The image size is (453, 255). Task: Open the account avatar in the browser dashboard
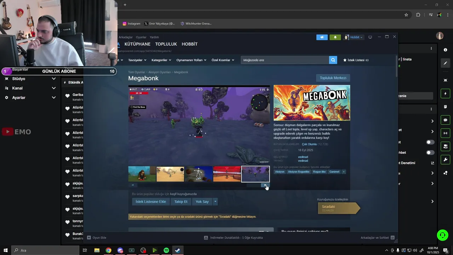(x=440, y=36)
